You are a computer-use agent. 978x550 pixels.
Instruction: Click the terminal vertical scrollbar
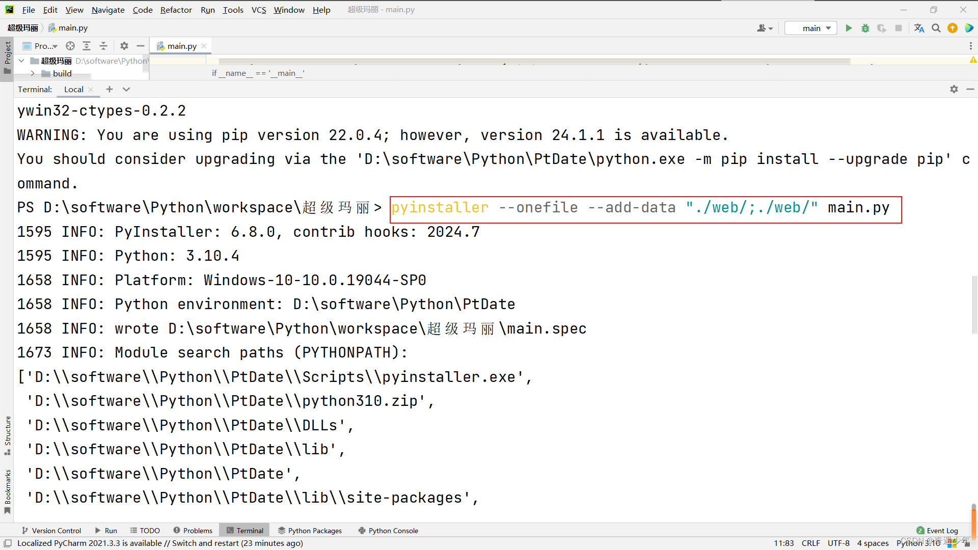click(x=973, y=306)
